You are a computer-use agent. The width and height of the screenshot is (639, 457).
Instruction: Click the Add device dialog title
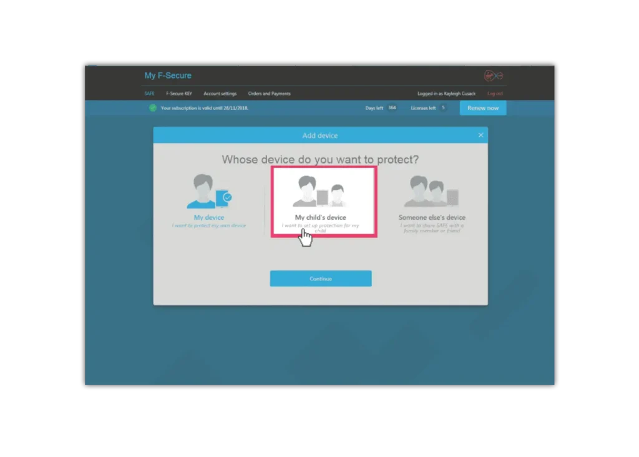[320, 135]
